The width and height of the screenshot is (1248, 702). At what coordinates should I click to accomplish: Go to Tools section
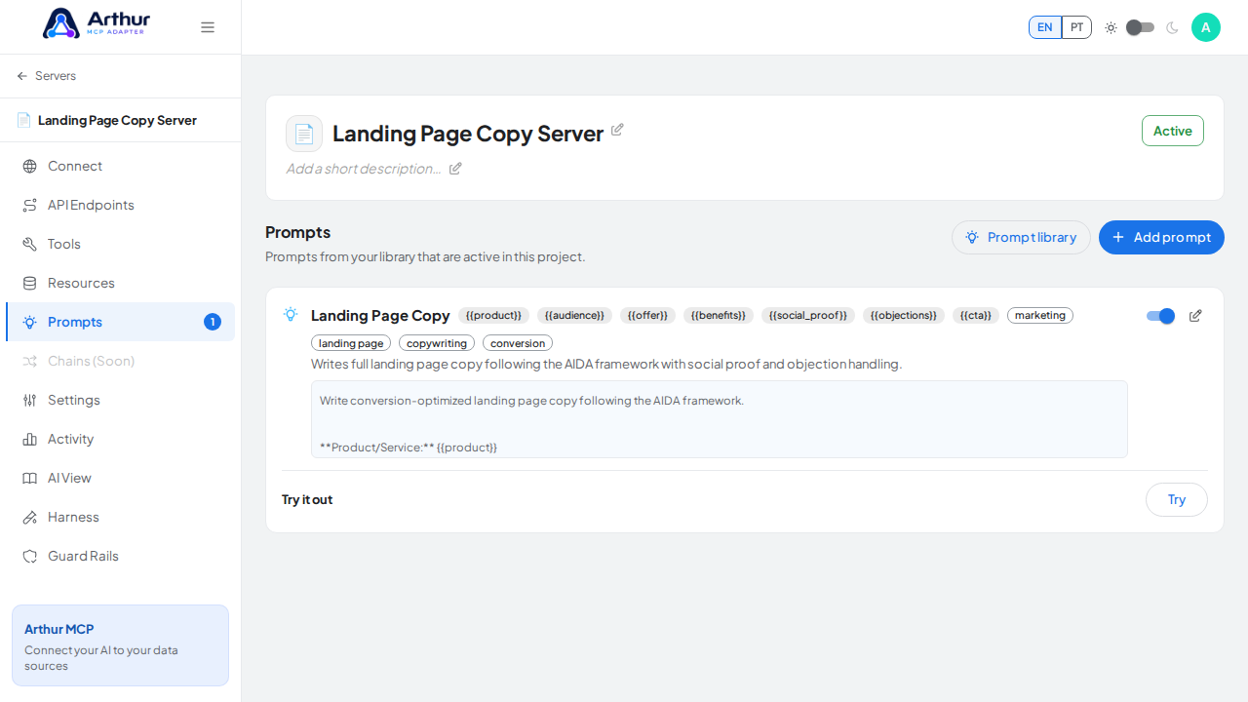pyautogui.click(x=120, y=244)
